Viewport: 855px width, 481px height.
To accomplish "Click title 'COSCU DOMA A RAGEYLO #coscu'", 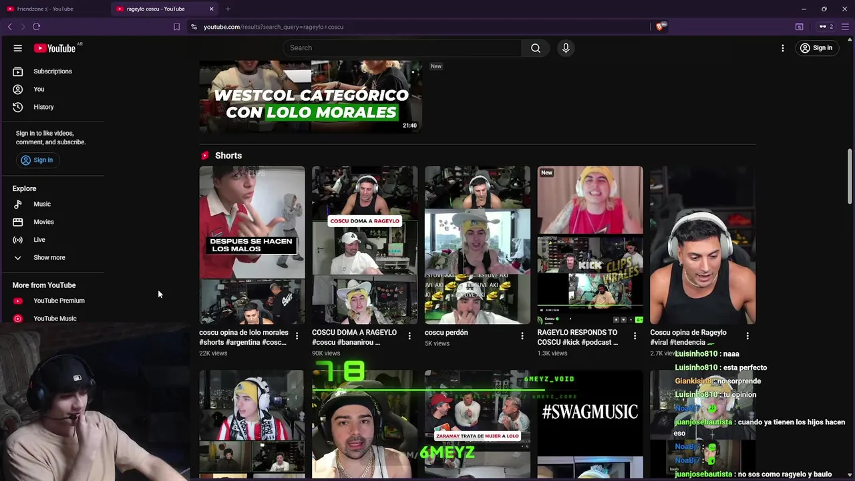I will pos(355,337).
